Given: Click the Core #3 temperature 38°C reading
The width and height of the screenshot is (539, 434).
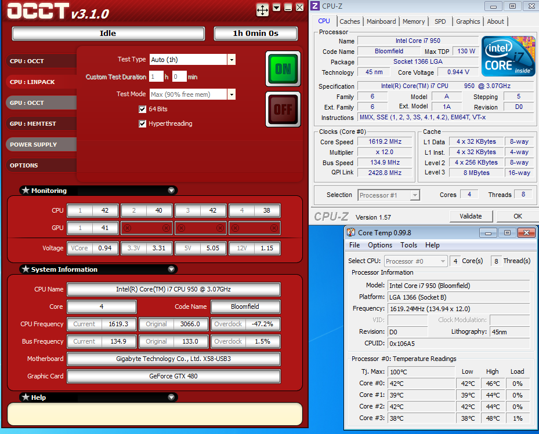Looking at the screenshot, I should tap(421, 418).
